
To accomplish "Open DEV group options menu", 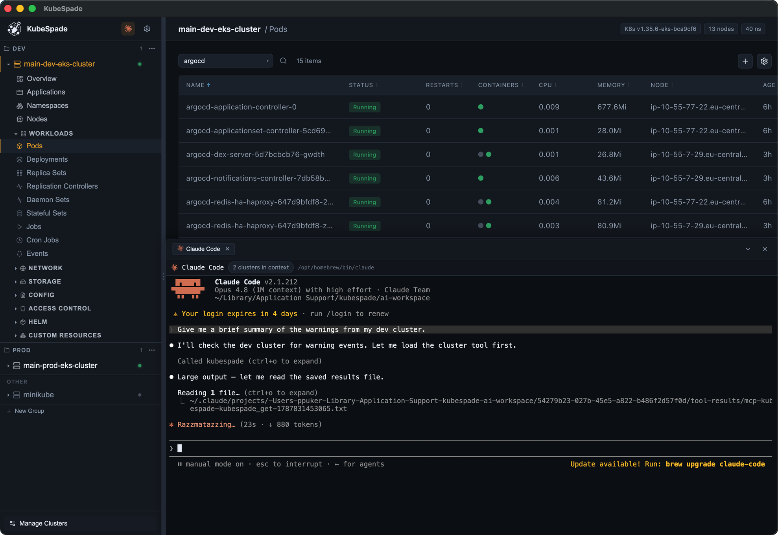I will (x=152, y=48).
